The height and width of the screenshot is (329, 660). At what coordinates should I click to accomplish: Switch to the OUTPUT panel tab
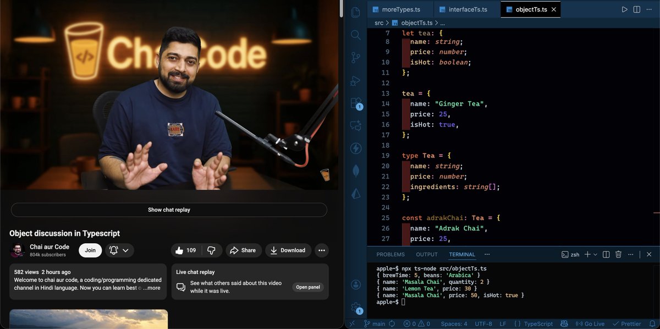tap(427, 254)
